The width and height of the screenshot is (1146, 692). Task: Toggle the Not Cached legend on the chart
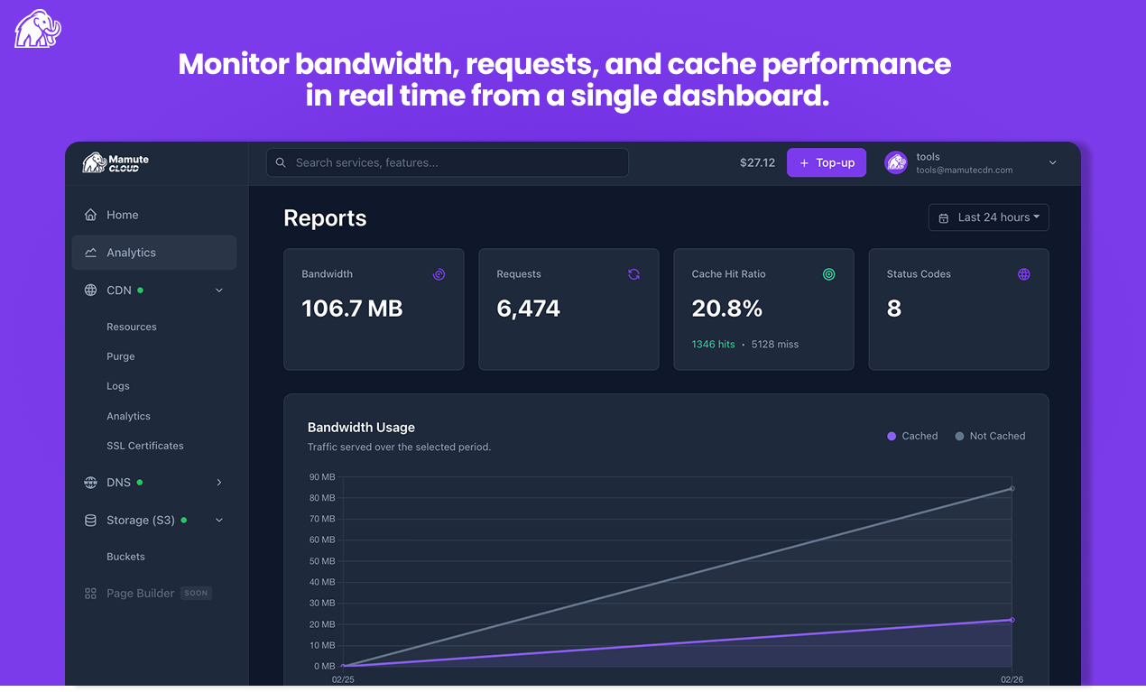[x=990, y=436]
